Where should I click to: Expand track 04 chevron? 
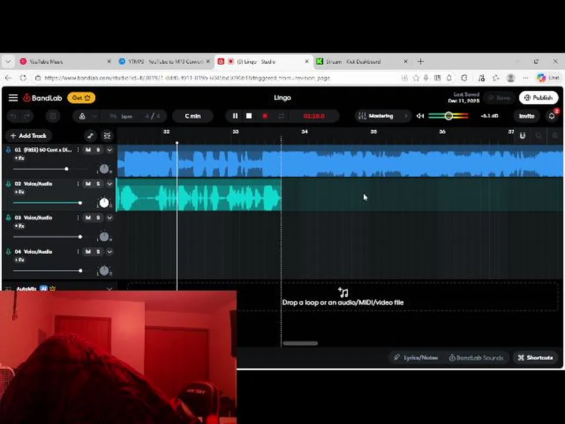click(109, 251)
